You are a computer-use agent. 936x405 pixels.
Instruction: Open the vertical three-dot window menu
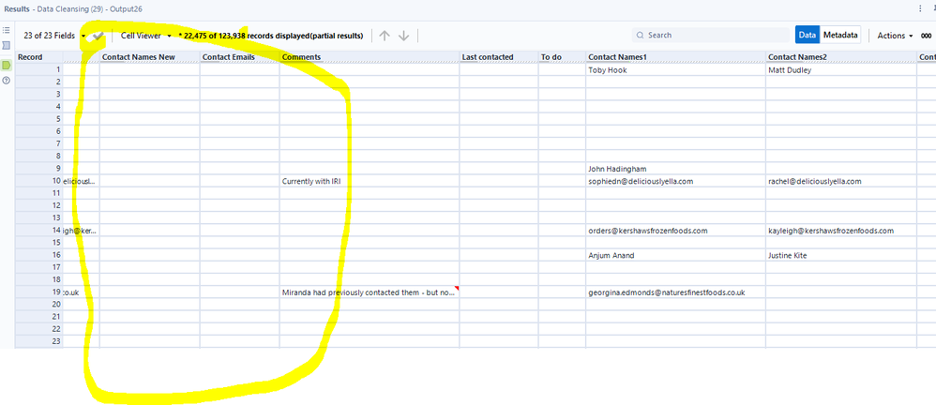920,9
